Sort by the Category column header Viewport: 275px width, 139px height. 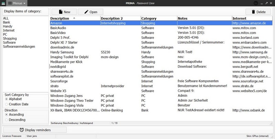158,18
